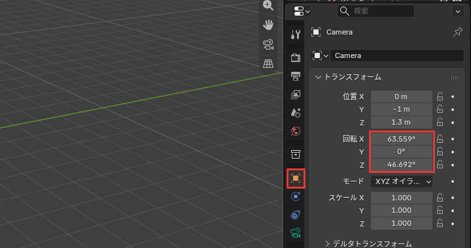Image resolution: width=471 pixels, height=248 pixels.
Task: Click the 位置 Z value 1.3 m
Action: pyautogui.click(x=401, y=122)
